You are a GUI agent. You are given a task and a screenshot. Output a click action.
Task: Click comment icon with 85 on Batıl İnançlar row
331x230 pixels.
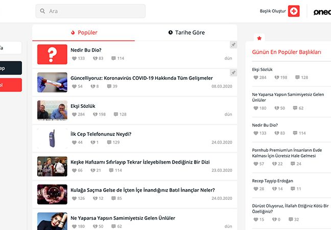pyautogui.click(x=113, y=198)
